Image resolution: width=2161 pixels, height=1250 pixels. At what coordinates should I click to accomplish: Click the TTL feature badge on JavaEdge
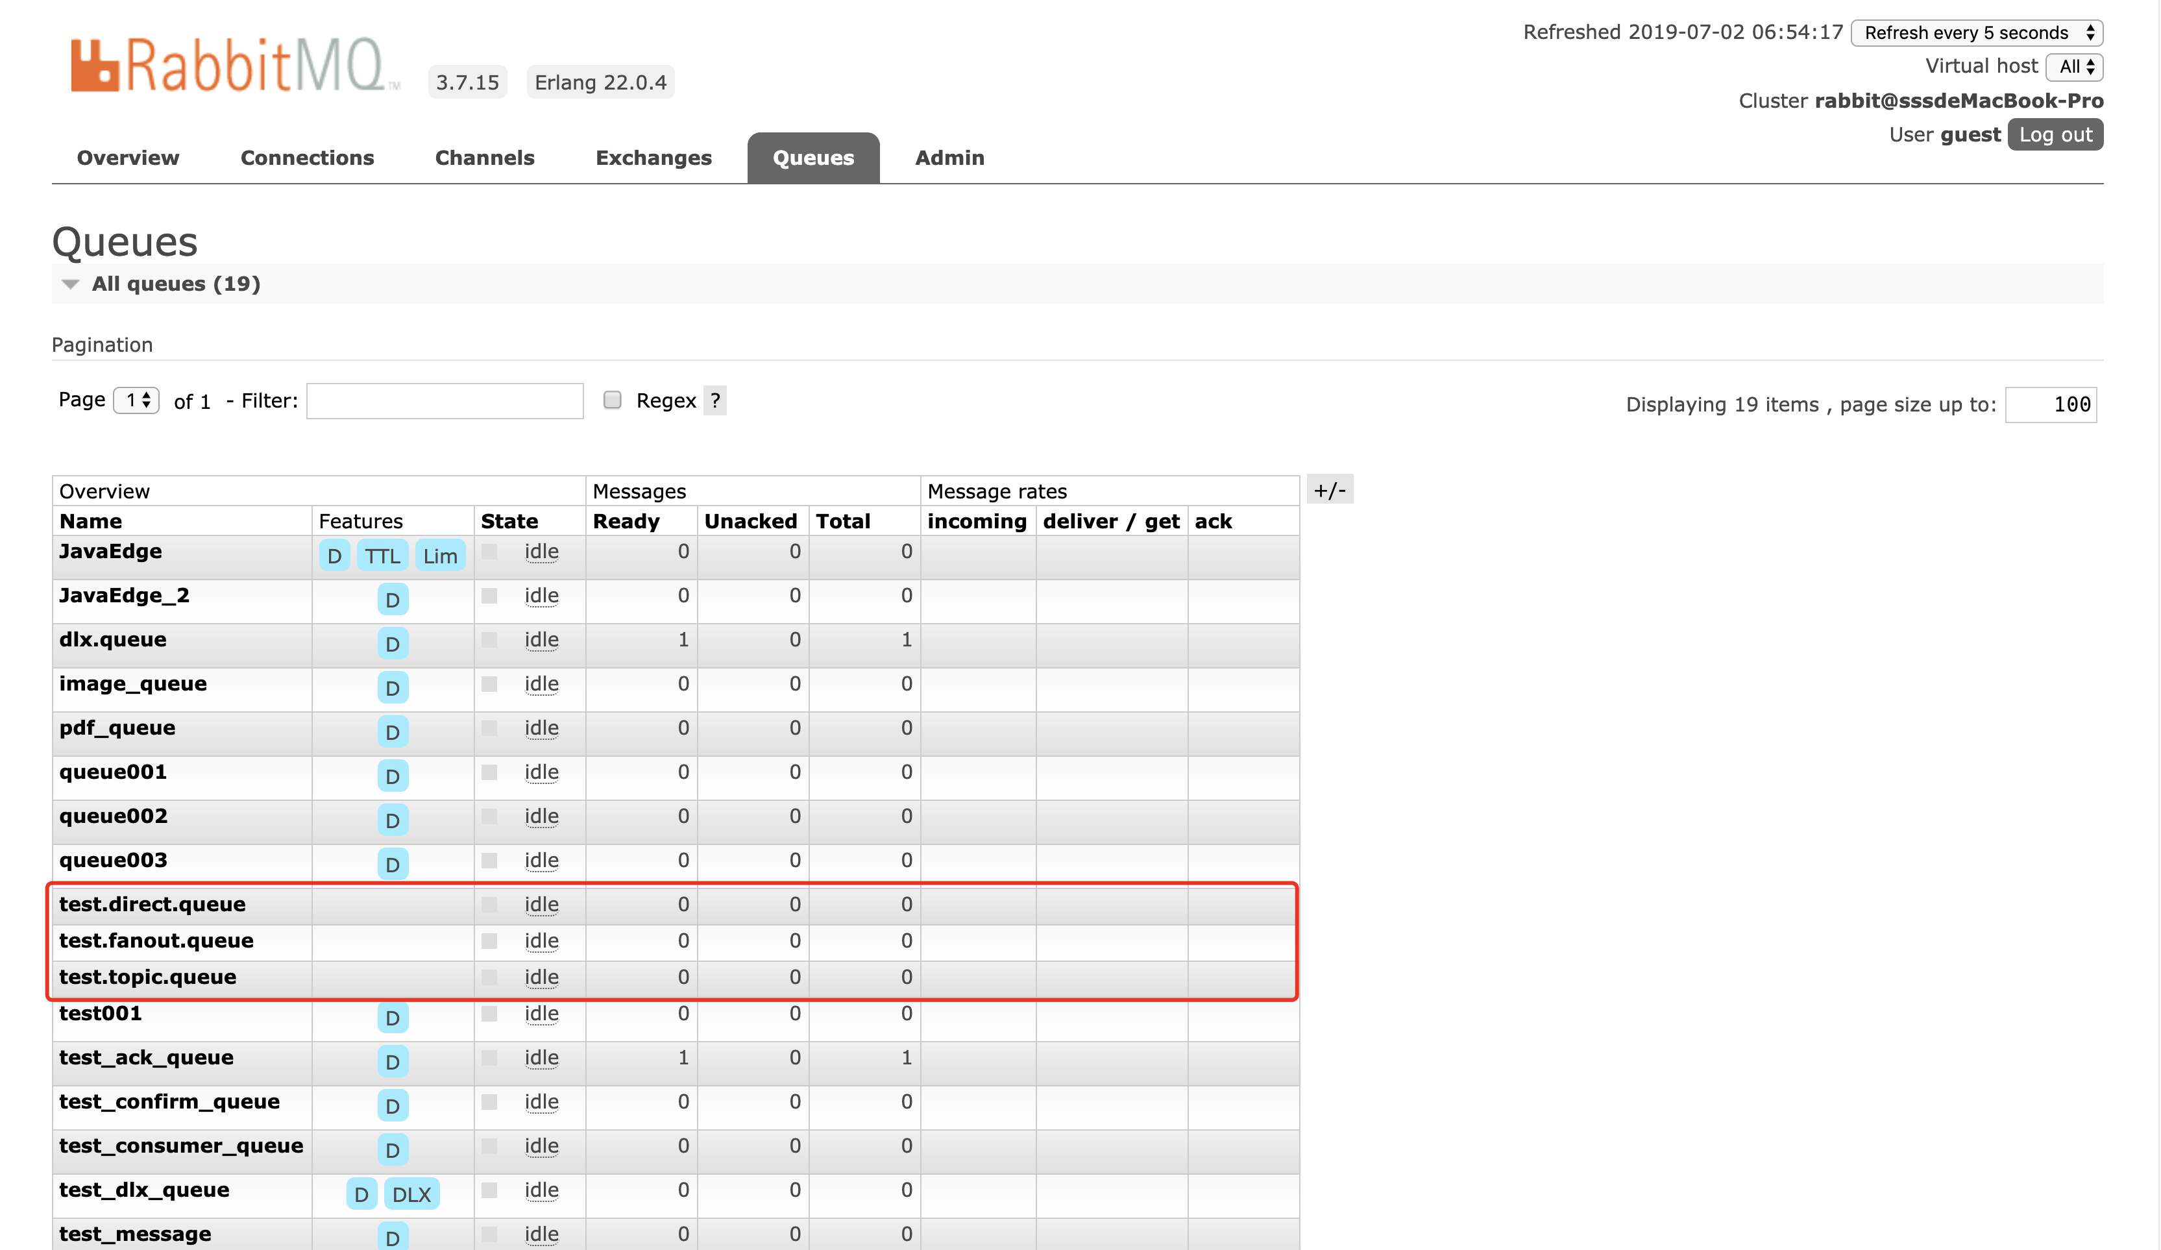pos(382,556)
